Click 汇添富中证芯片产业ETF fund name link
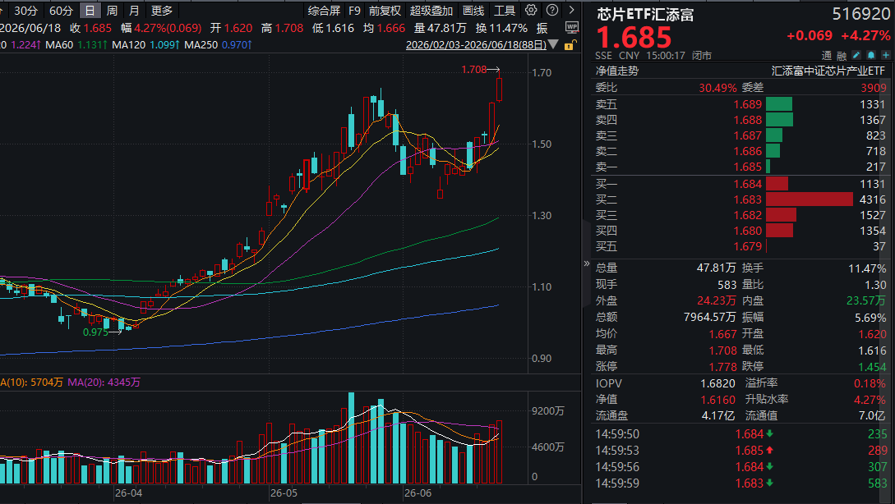Viewport: 895px width, 504px height. (x=828, y=71)
